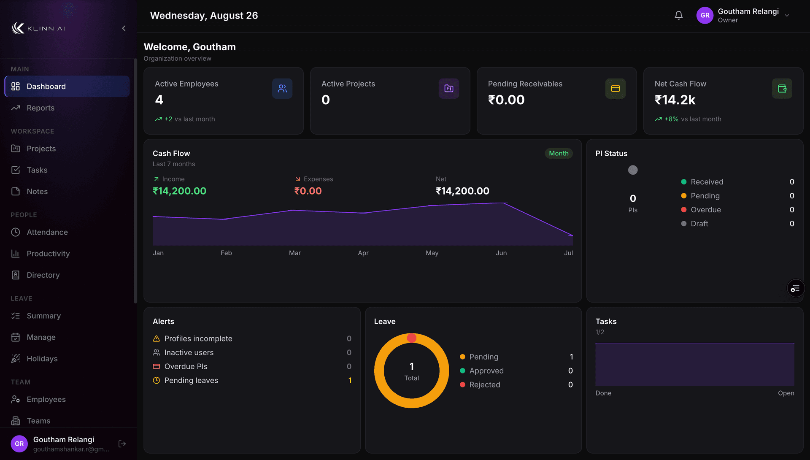Click the Active Projects folder icon

[449, 89]
